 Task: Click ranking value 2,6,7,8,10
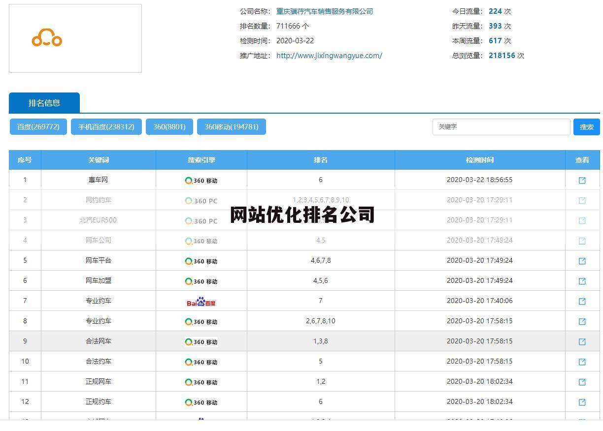[x=321, y=321]
